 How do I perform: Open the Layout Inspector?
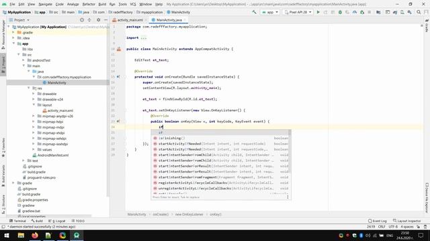pos(407,221)
